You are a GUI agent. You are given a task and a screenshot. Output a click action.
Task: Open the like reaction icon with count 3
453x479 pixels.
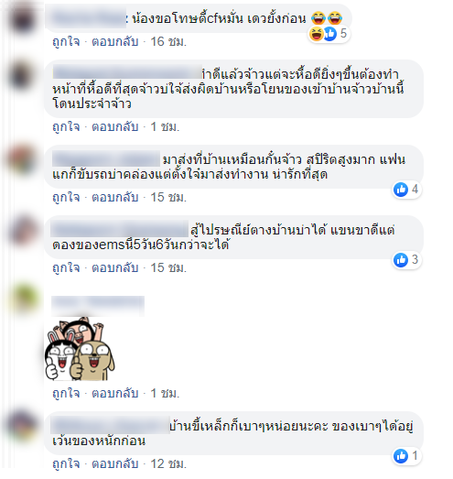click(401, 260)
